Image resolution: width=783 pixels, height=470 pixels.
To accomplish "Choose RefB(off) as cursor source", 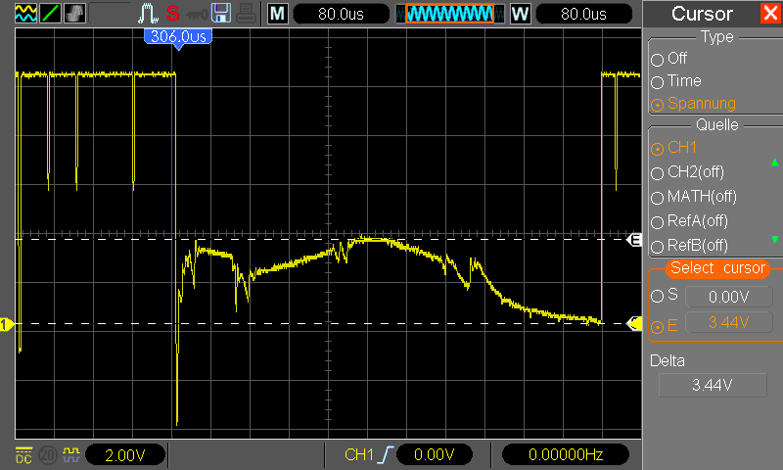I will click(689, 246).
